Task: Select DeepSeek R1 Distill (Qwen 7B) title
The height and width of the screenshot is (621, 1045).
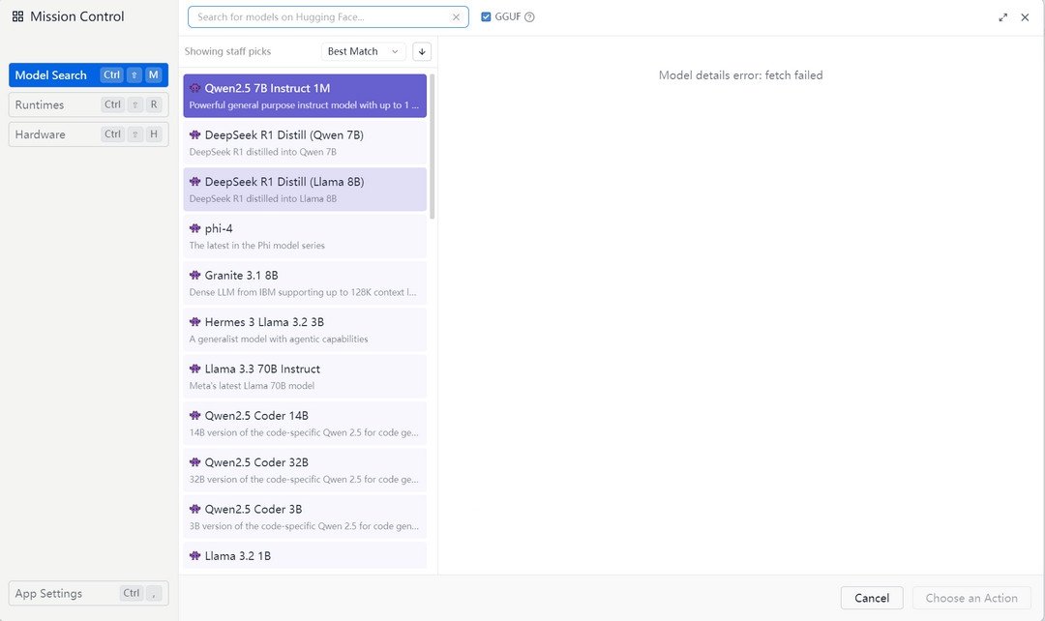Action: pyautogui.click(x=284, y=134)
